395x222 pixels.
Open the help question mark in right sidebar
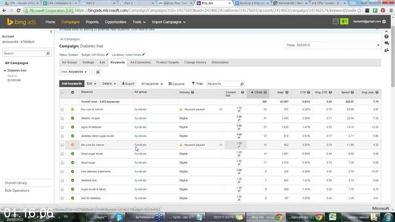click(386, 37)
